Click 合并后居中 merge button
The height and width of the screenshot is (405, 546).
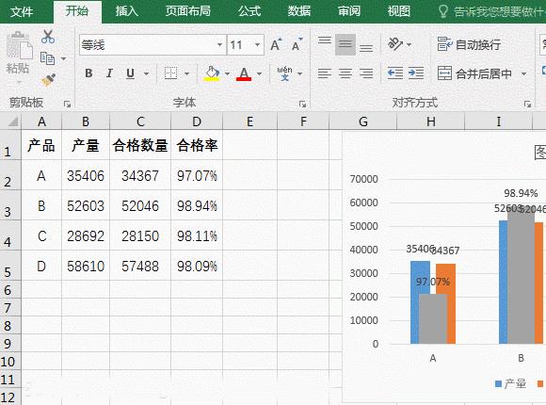[x=475, y=73]
